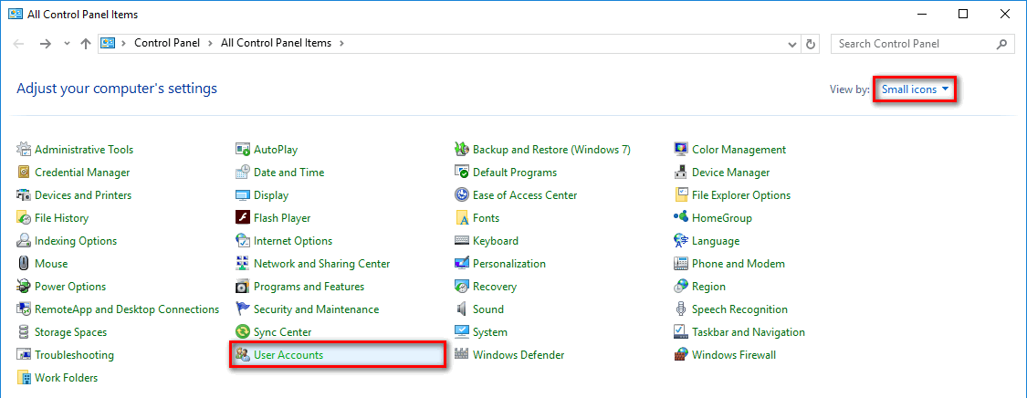Go back with the Back arrow
The image size is (1027, 398).
(x=18, y=44)
